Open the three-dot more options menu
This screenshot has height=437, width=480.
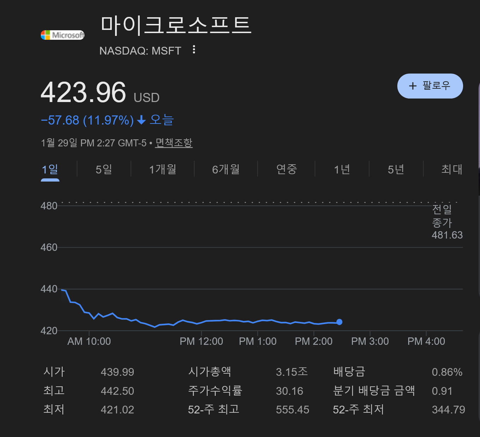pyautogui.click(x=194, y=50)
